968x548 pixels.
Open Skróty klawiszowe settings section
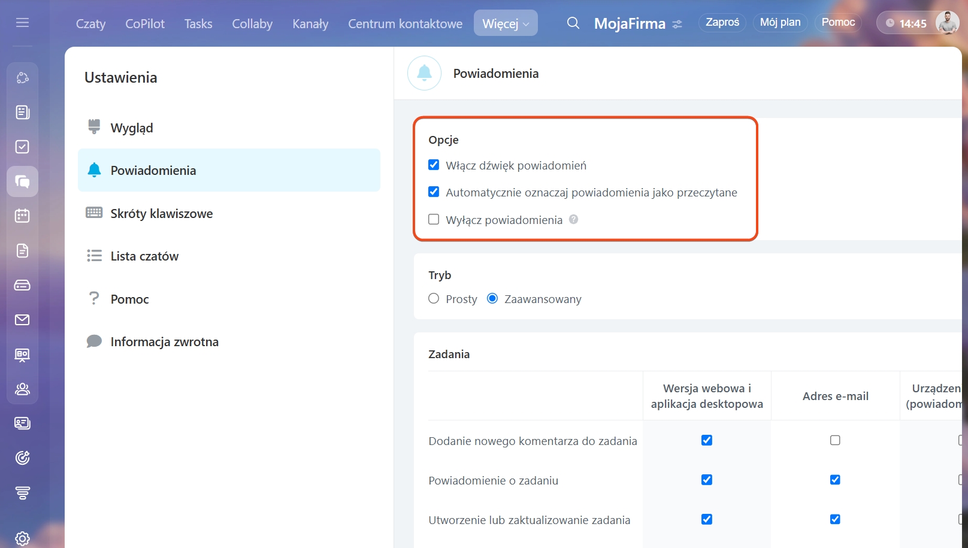[161, 213]
